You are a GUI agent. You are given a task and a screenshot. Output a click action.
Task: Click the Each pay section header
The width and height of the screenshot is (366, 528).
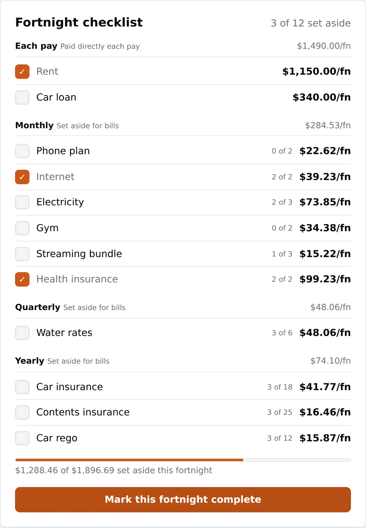(x=183, y=46)
